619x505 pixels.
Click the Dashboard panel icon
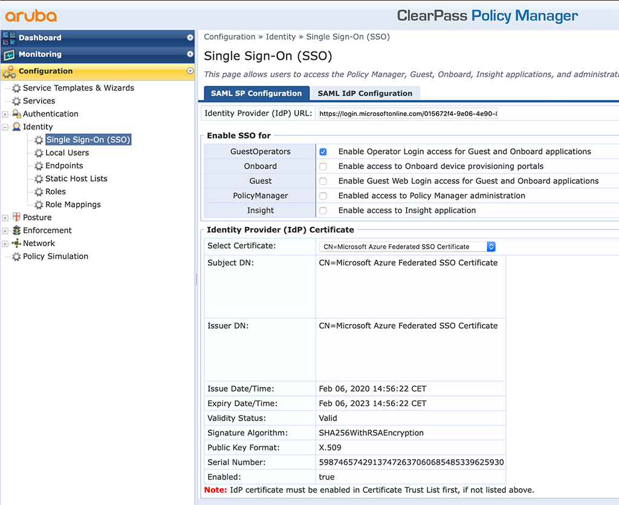9,38
